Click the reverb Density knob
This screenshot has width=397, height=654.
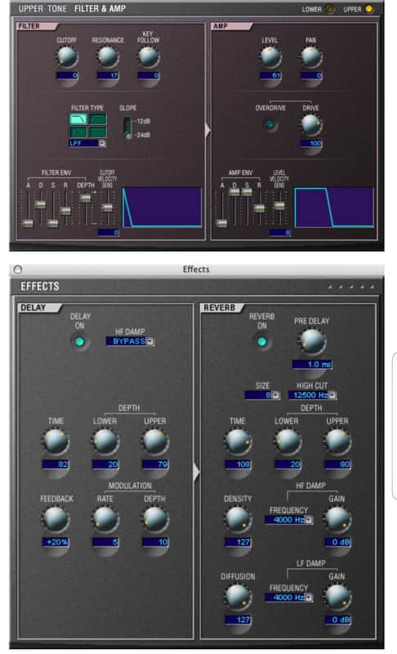pos(238,519)
